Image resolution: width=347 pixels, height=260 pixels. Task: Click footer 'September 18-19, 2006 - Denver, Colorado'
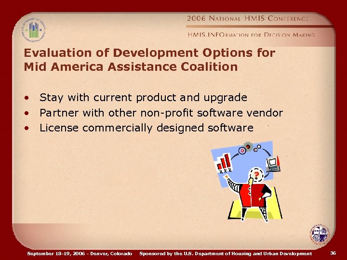click(80, 254)
